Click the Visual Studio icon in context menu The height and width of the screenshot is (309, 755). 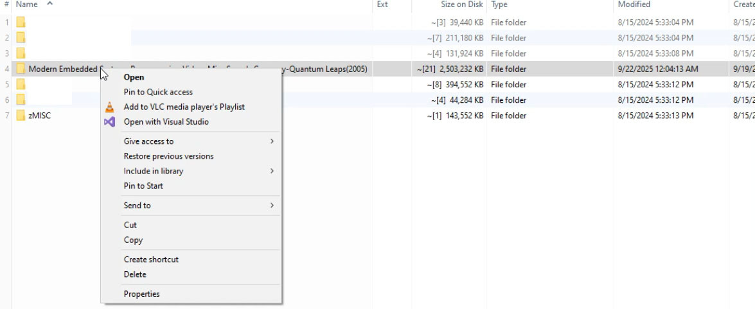(110, 122)
